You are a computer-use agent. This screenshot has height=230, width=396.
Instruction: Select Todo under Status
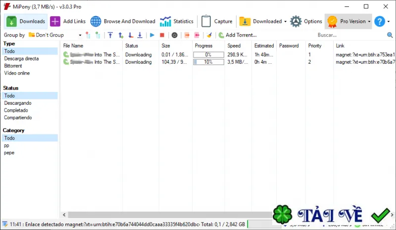(x=30, y=95)
